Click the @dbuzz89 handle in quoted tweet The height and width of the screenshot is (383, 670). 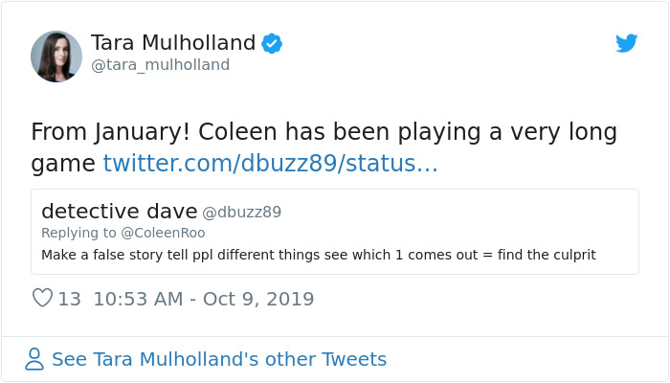tap(241, 212)
